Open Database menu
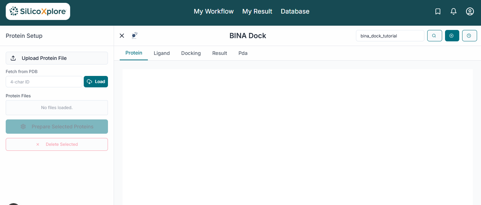The height and width of the screenshot is (205, 481). 295,11
